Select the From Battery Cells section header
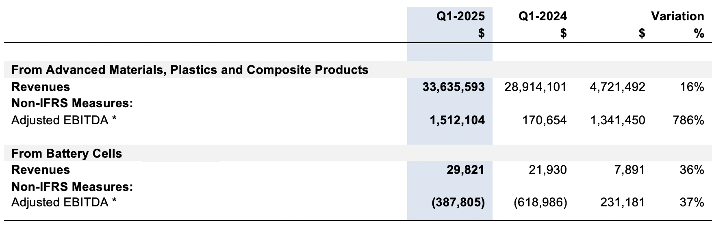The width and height of the screenshot is (712, 234). 67,154
